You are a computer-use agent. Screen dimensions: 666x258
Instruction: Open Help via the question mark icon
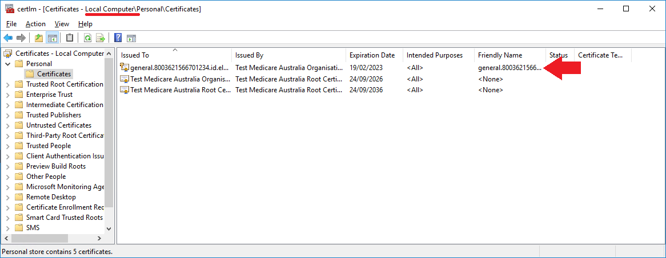[118, 38]
